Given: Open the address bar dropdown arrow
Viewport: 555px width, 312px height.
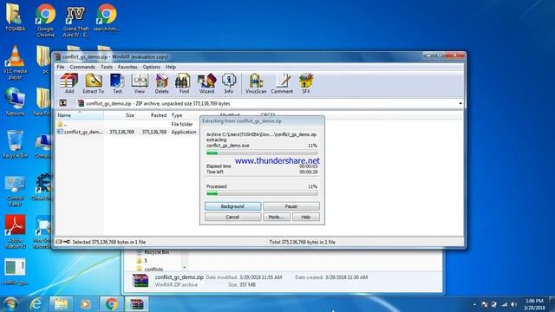Looking at the screenshot, I should tap(460, 104).
